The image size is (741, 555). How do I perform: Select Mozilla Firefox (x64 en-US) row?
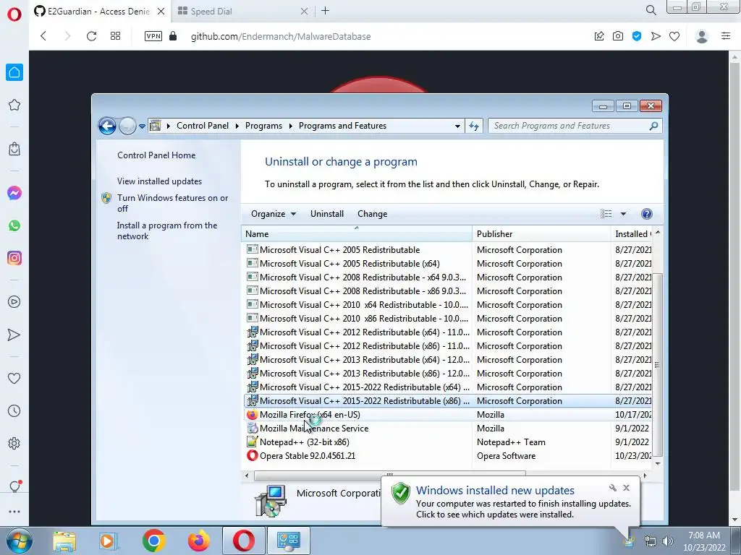[x=448, y=414]
